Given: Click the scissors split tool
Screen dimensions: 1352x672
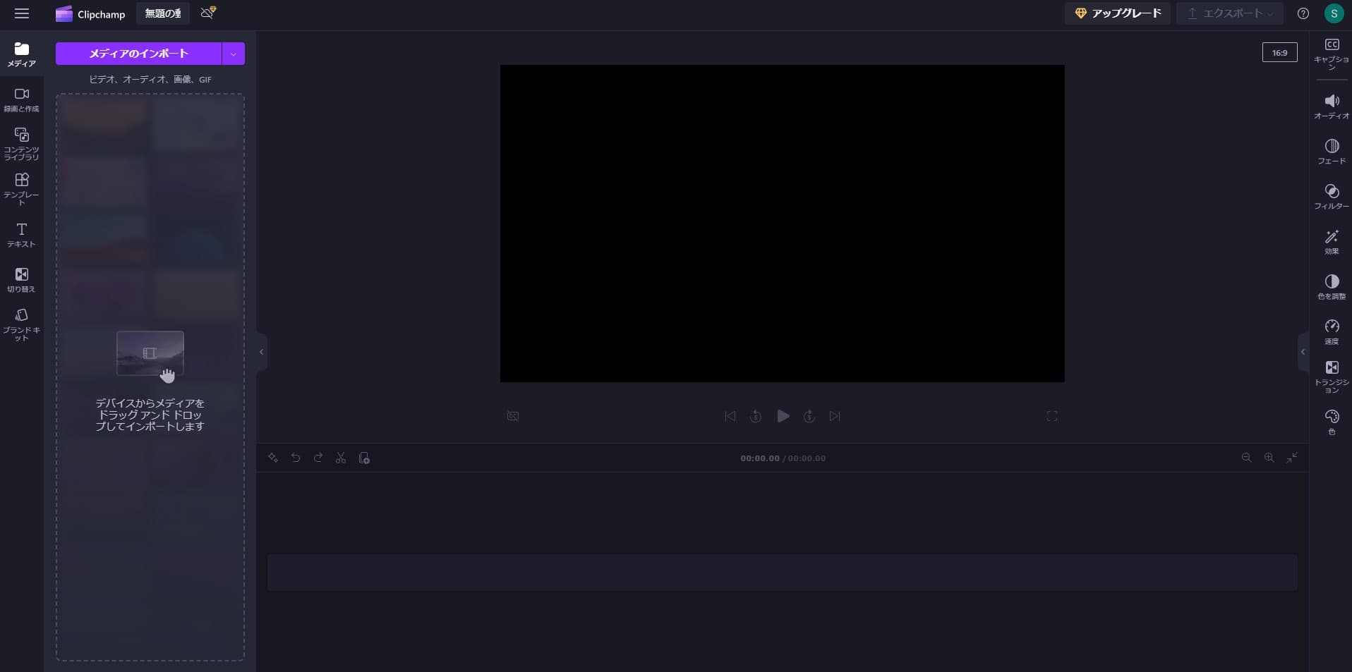Looking at the screenshot, I should 341,458.
